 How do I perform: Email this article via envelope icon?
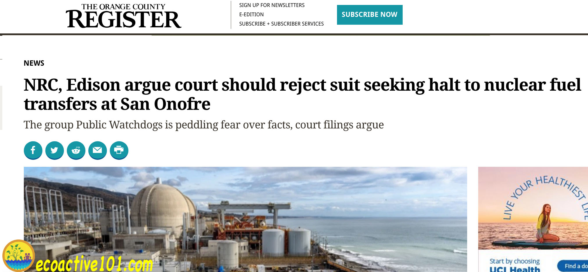click(97, 150)
